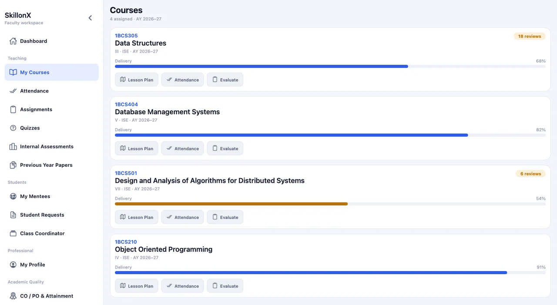The width and height of the screenshot is (557, 305).
Task: Click the Data Structures course title
Action: click(x=141, y=43)
